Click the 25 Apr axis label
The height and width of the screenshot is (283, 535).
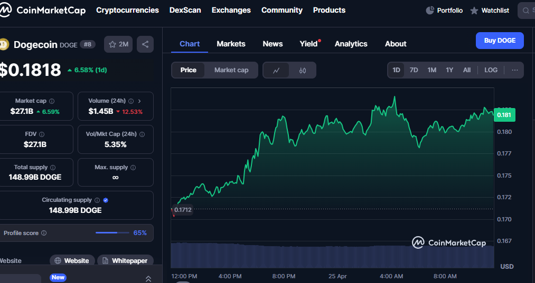(337, 276)
